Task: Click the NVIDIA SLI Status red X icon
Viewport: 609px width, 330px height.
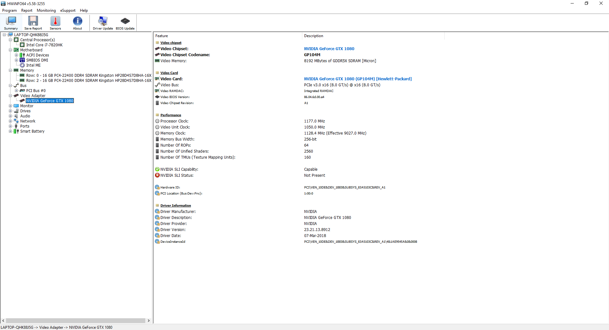Action: click(x=157, y=175)
